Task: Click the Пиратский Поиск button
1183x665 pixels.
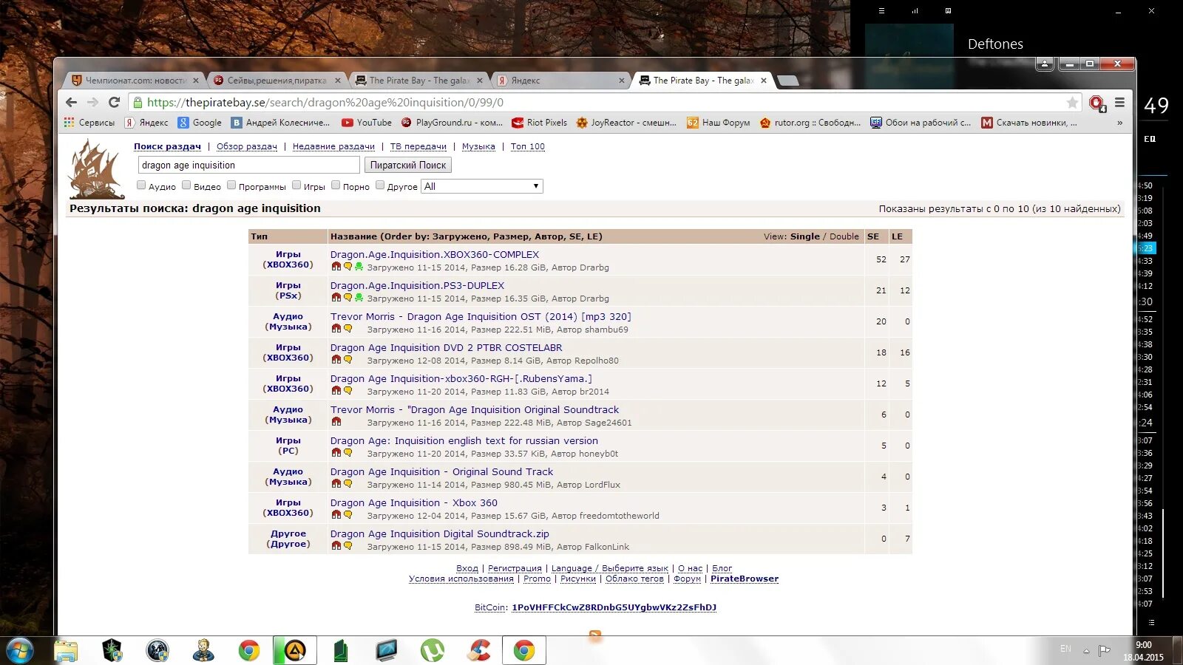Action: click(408, 165)
